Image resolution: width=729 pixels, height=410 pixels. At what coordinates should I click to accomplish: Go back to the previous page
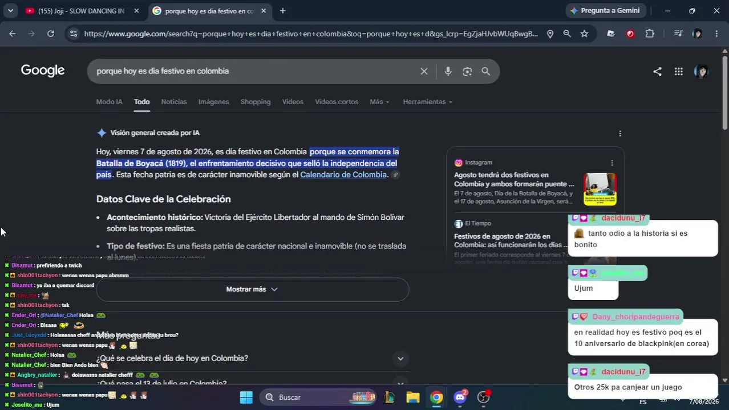tap(12, 34)
